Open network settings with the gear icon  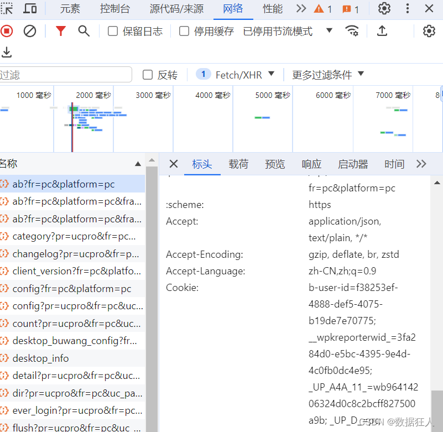pyautogui.click(x=429, y=31)
